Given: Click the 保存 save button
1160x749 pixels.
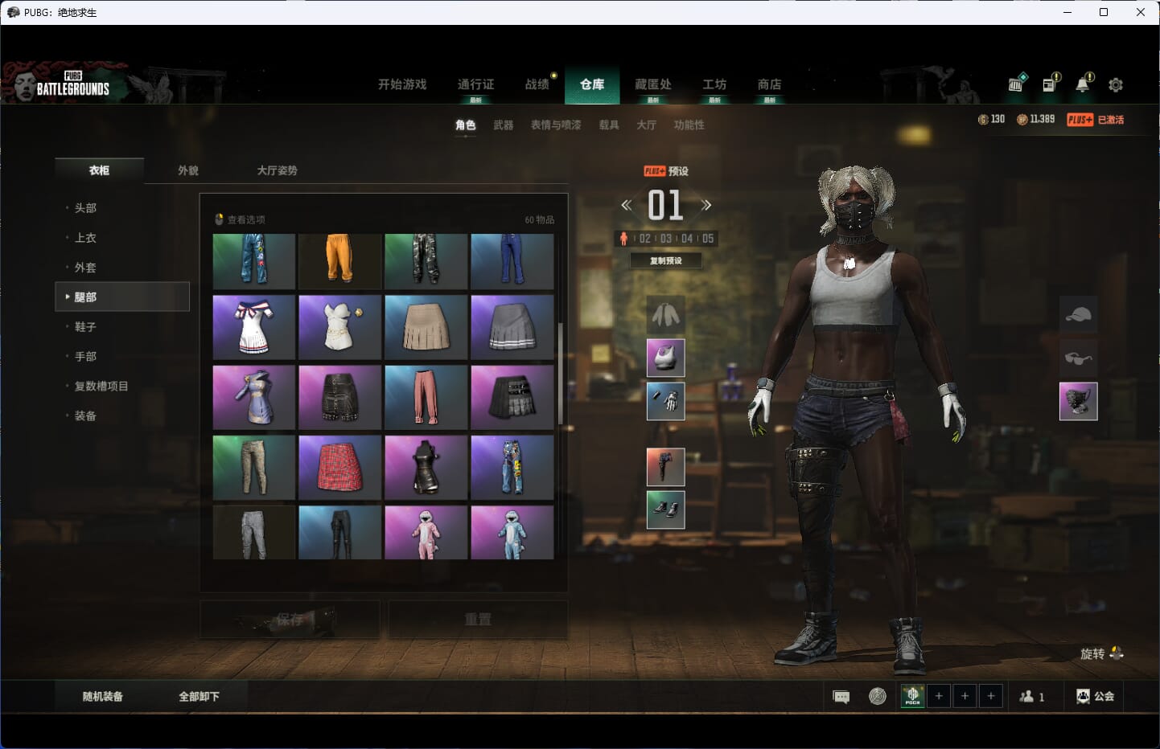Looking at the screenshot, I should coord(290,620).
